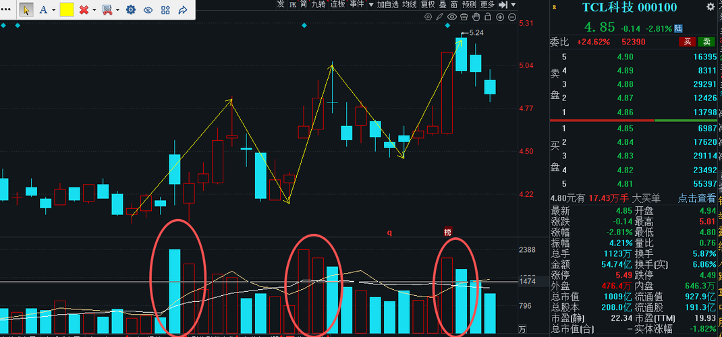Toggle the chart eye visibility icon
This screenshot has height=337, width=722.
pos(452,17)
